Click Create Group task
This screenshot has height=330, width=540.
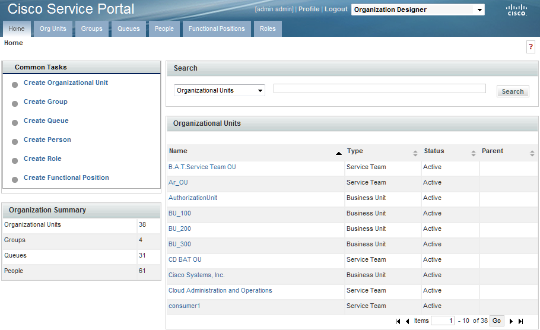[x=46, y=101]
